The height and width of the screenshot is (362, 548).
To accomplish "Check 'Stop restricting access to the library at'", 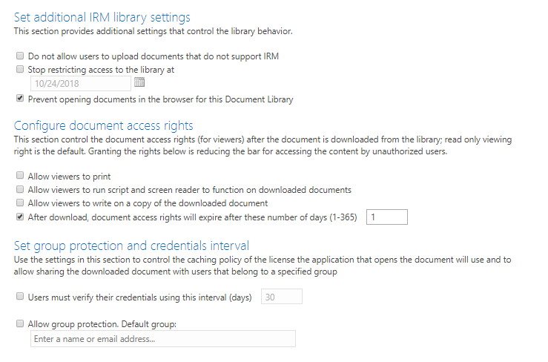I will pyautogui.click(x=20, y=69).
